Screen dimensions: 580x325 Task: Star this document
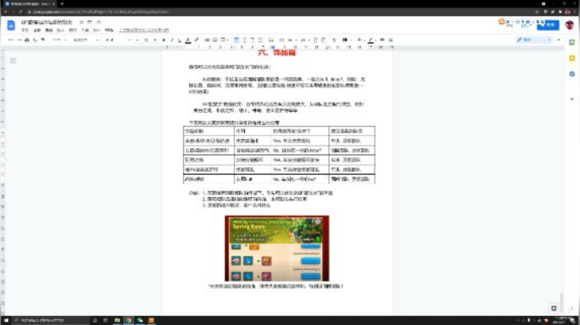(81, 23)
